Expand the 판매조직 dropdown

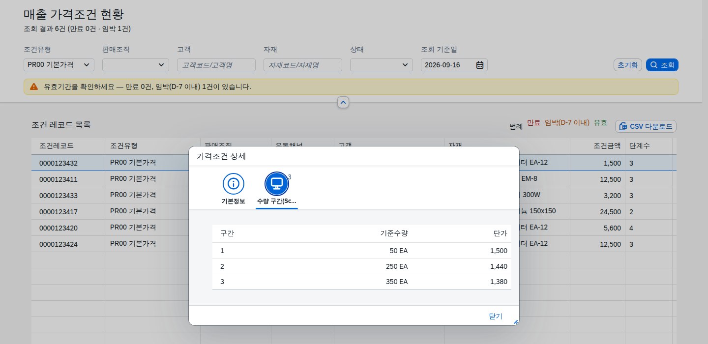click(136, 65)
